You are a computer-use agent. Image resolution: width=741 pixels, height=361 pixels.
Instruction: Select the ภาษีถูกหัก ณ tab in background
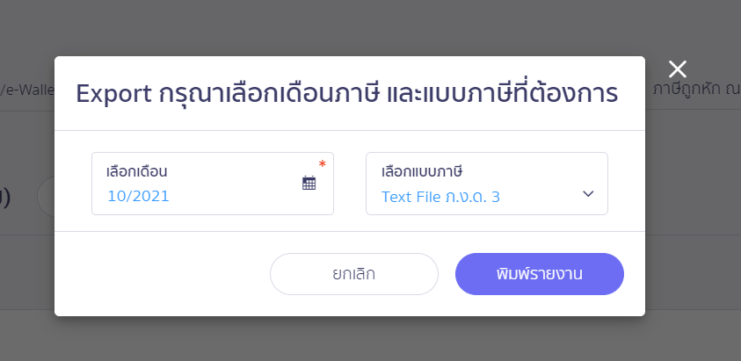[x=693, y=89]
